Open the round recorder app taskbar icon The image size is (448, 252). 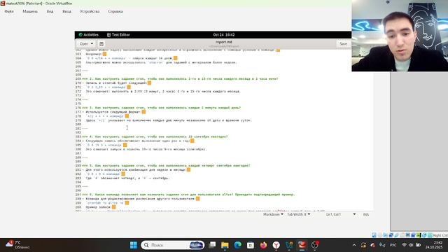(x=315, y=245)
